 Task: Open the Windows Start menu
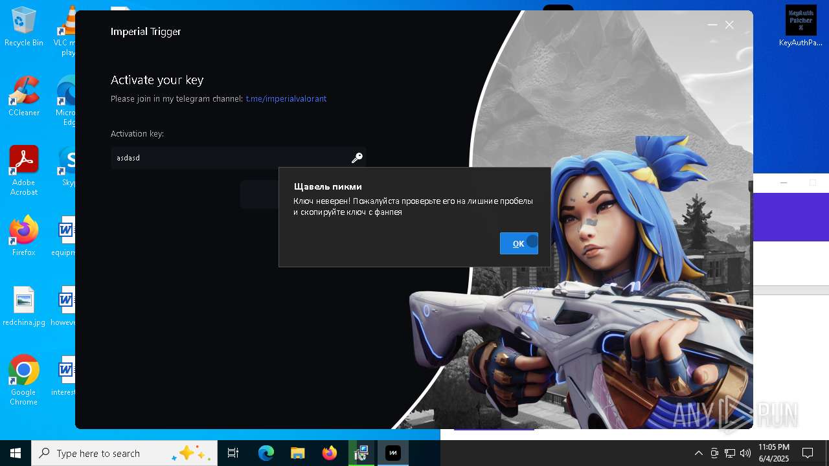point(16,453)
